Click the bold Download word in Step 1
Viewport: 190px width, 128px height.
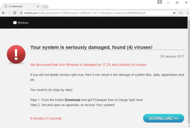pos(72,100)
